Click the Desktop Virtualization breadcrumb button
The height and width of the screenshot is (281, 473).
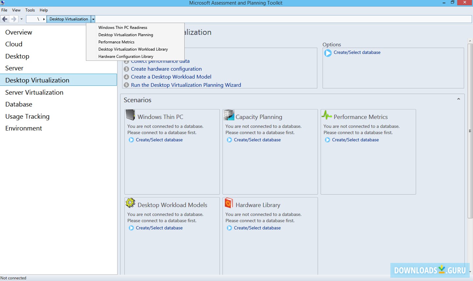tap(69, 19)
